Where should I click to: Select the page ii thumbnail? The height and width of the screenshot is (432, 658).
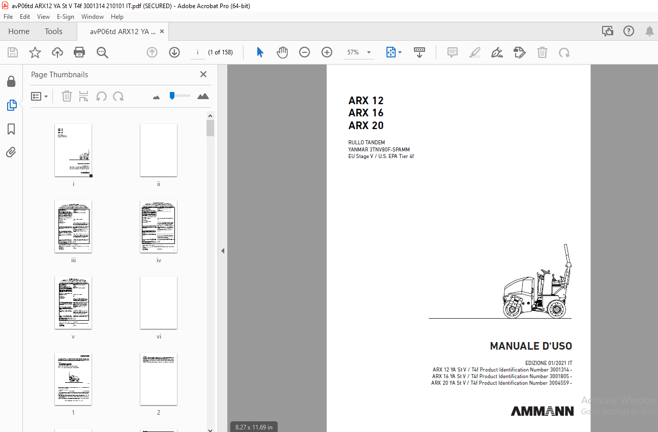(x=159, y=150)
